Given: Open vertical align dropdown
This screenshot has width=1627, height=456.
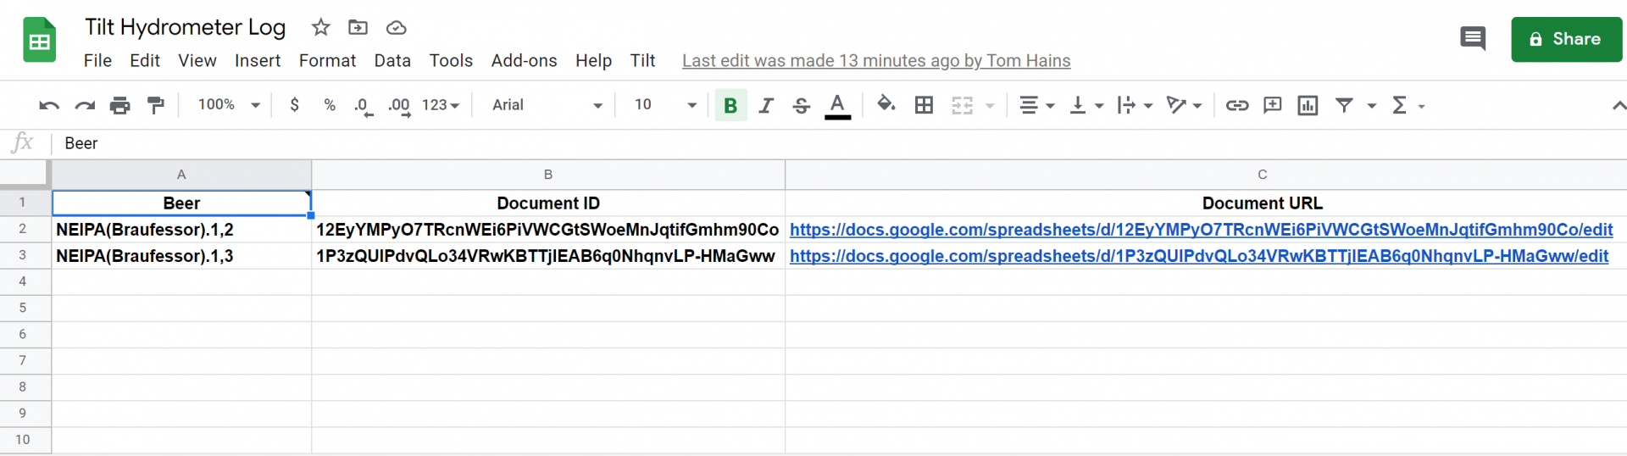Looking at the screenshot, I should [x=1086, y=105].
